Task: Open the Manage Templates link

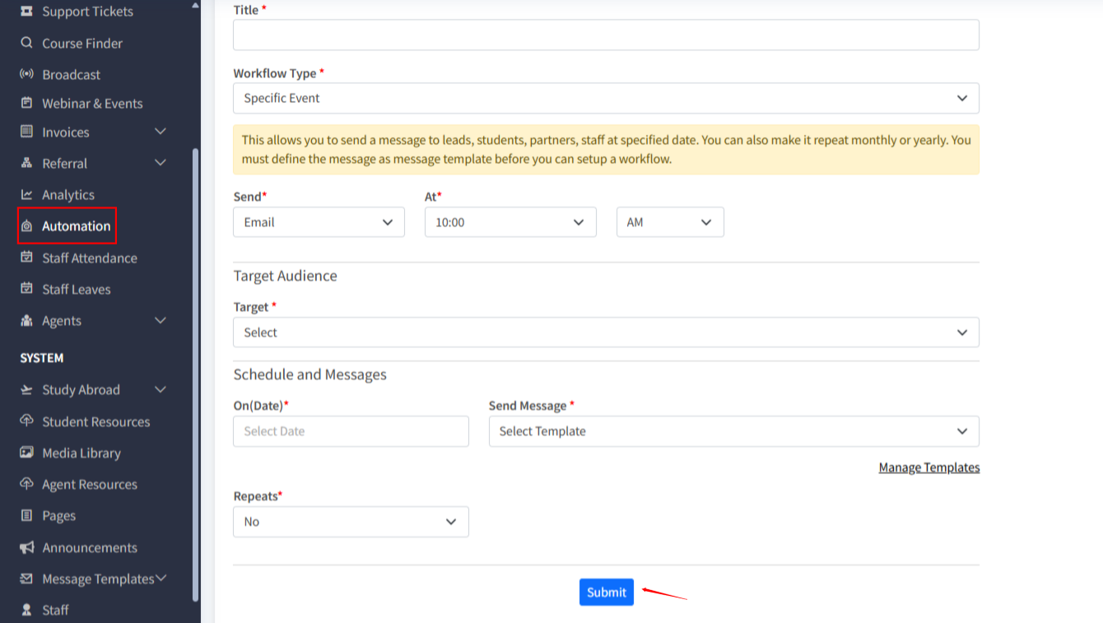Action: [928, 467]
